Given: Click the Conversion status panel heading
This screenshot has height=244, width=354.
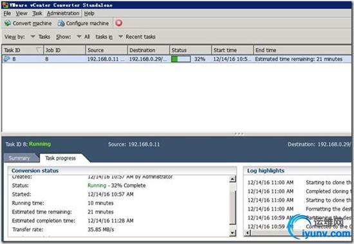Looking at the screenshot, I should 35,171.
